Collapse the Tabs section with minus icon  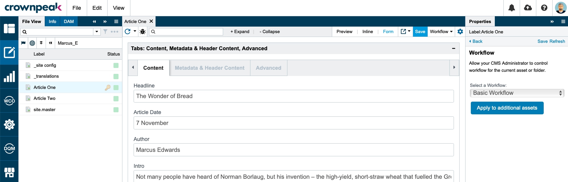coord(453,48)
